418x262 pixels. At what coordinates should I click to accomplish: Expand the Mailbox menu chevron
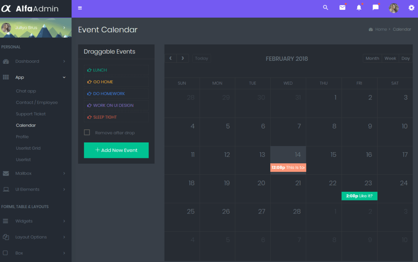click(64, 173)
